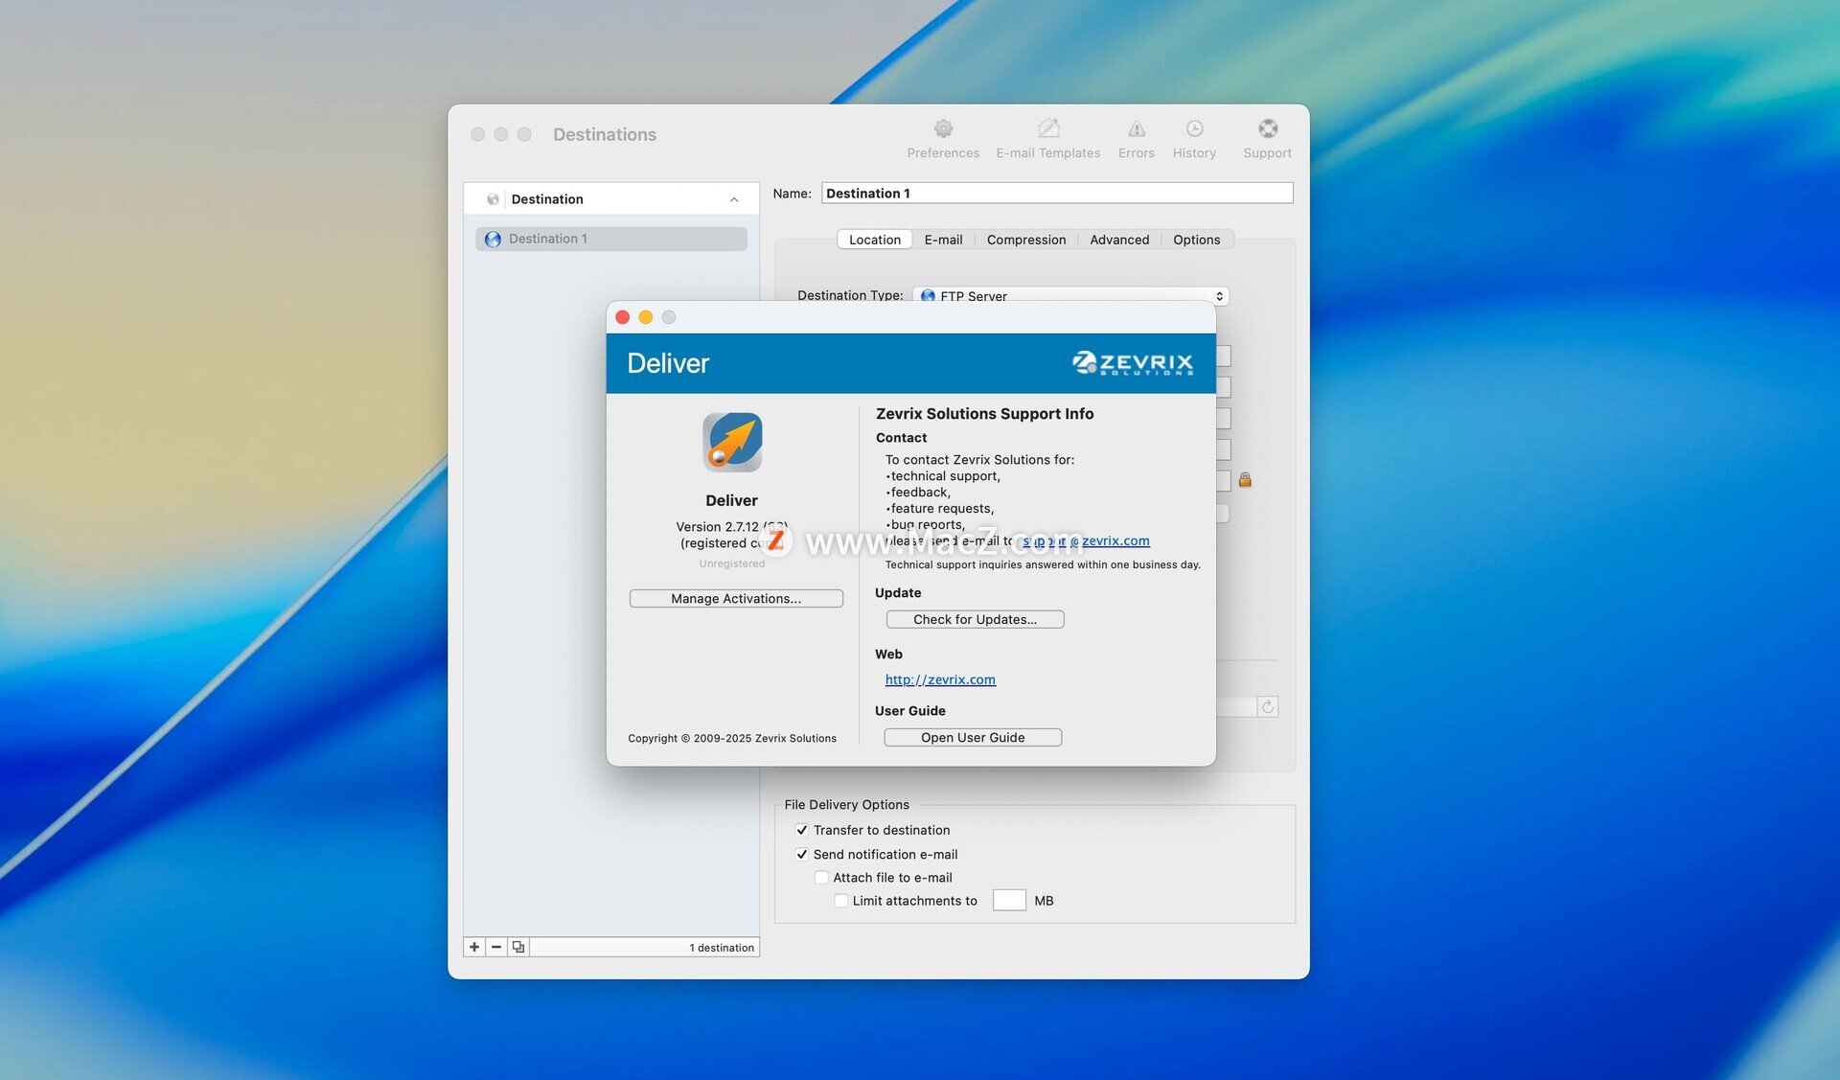Enable Attach file to e-mail checkbox

click(x=821, y=877)
